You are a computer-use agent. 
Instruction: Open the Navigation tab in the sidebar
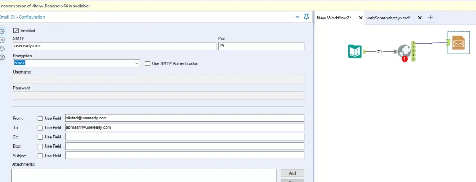(2, 40)
